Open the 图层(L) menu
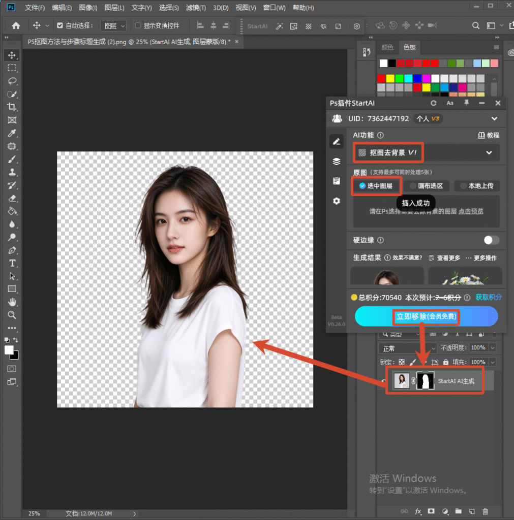The image size is (514, 520). [114, 8]
